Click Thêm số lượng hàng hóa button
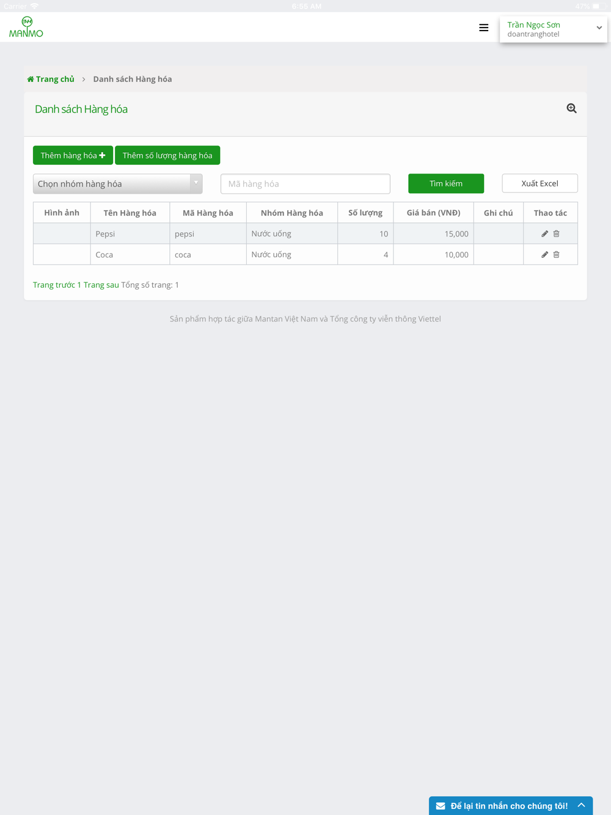Image resolution: width=611 pixels, height=815 pixels. [167, 155]
